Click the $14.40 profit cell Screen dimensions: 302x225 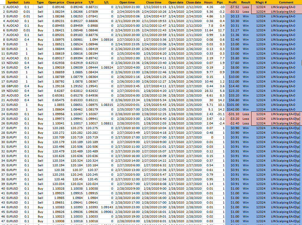pos(233,86)
